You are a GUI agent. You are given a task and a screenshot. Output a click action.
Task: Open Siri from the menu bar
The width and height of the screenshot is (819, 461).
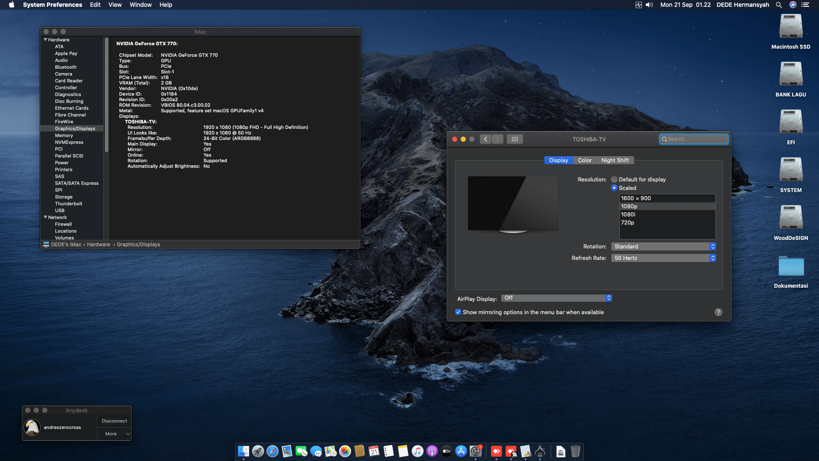793,5
